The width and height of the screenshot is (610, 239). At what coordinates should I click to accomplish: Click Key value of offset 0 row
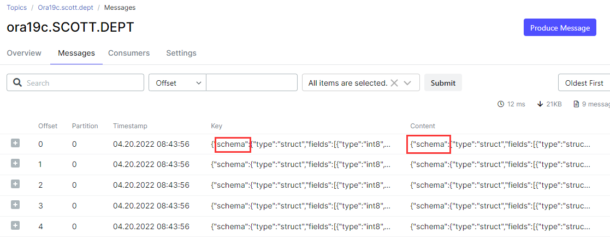(x=301, y=144)
